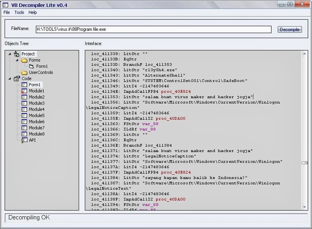Click the Code node icon
The image size is (312, 229).
tap(17, 79)
